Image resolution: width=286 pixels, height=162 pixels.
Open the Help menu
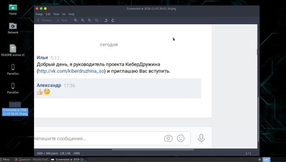pos(71,14)
